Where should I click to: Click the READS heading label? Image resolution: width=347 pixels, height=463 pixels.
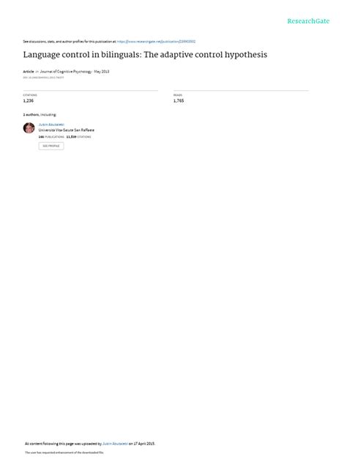tap(178, 95)
